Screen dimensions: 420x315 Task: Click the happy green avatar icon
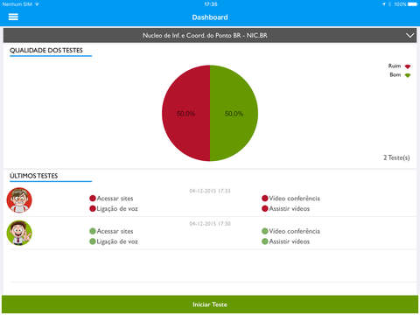[x=19, y=233]
